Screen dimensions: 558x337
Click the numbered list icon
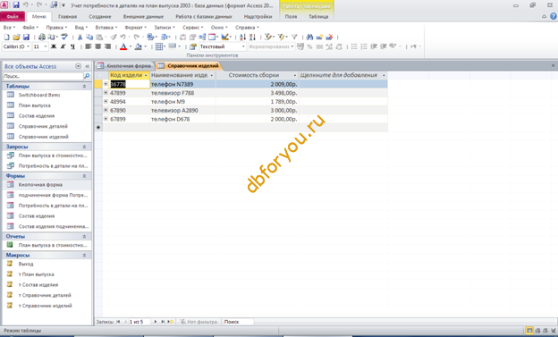coord(364,46)
